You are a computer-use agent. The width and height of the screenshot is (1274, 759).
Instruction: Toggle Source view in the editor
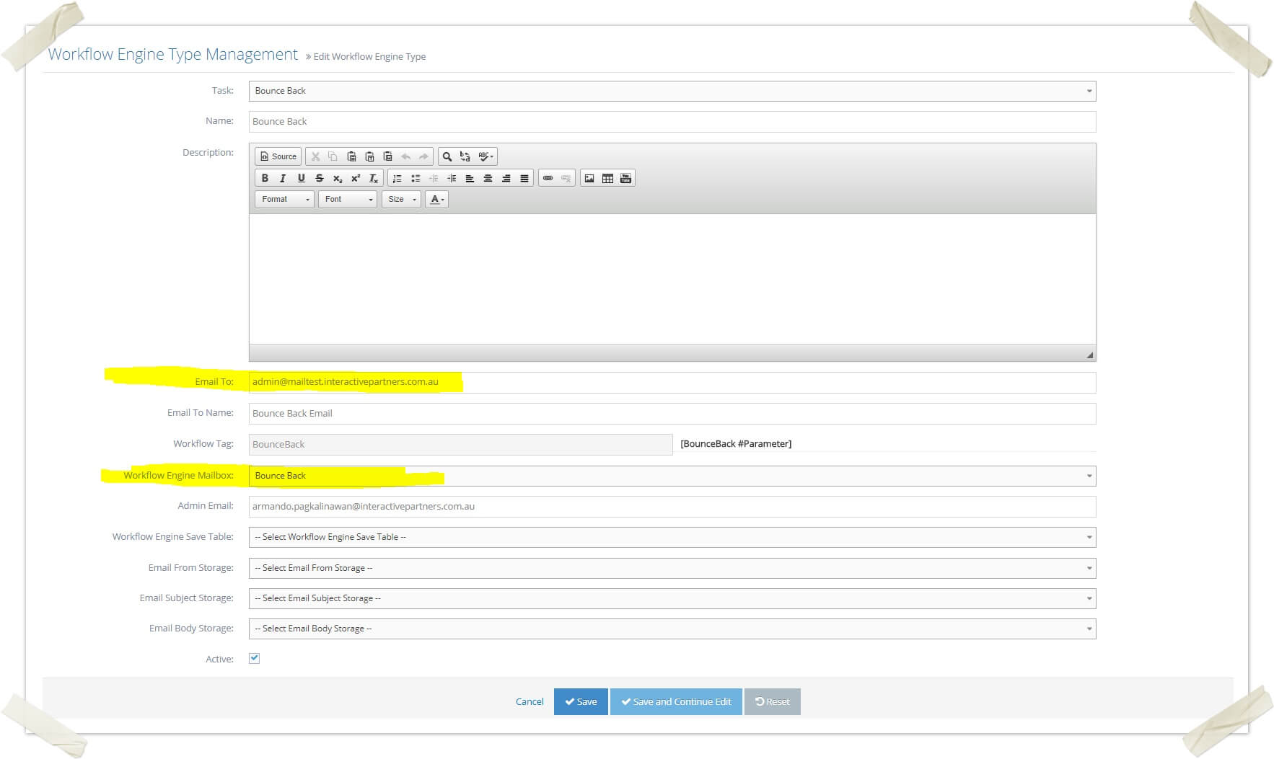[x=278, y=156]
